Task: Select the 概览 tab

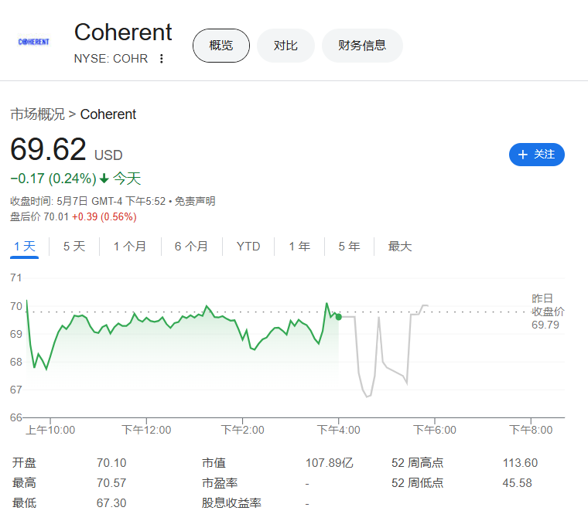Action: click(x=220, y=46)
